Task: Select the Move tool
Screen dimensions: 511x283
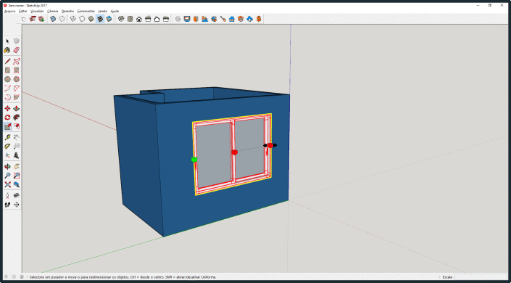Action: (7, 108)
